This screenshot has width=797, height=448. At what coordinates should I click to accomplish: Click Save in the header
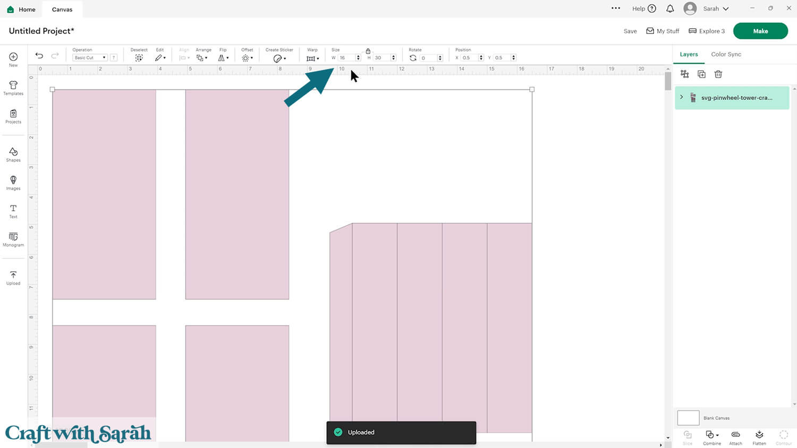tap(630, 31)
